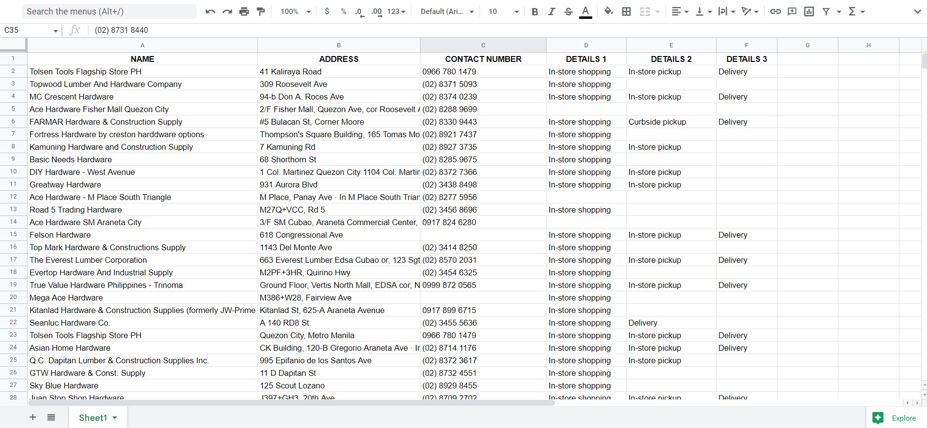
Task: Select phone cell (02) 8732 4551
Action: coord(483,373)
